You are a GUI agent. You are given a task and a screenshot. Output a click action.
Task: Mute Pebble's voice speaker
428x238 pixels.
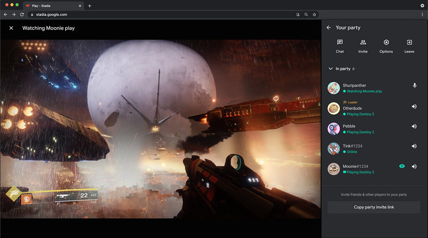click(x=414, y=127)
